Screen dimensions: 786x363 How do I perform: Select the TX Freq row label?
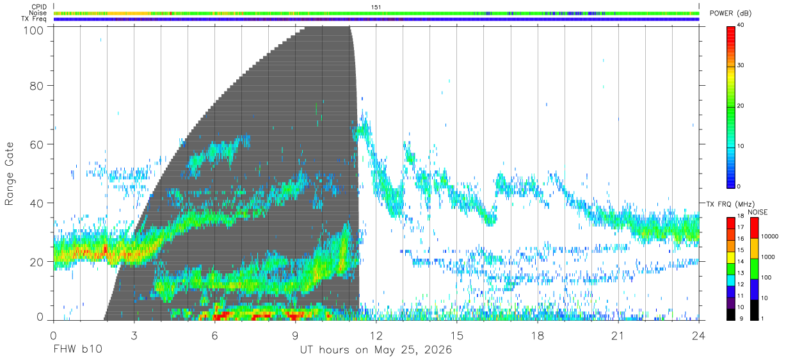35,19
